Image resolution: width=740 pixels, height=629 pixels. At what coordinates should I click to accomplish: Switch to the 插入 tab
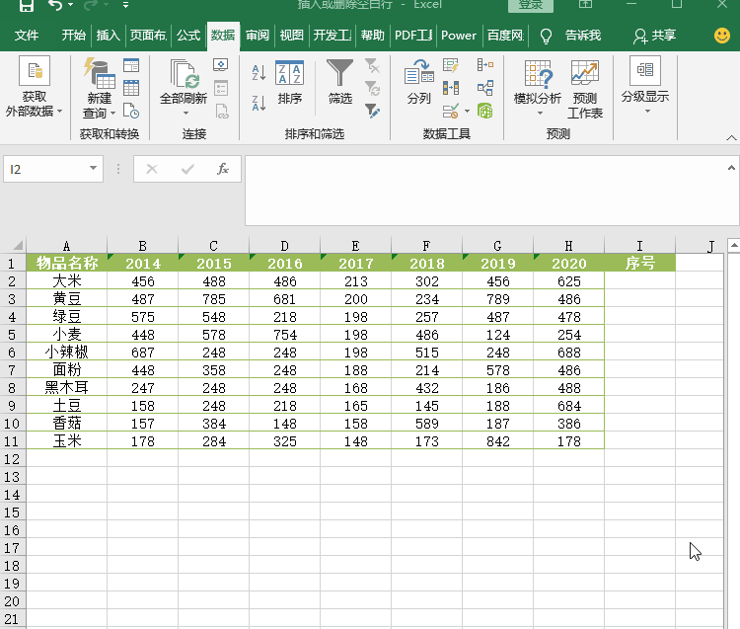109,36
